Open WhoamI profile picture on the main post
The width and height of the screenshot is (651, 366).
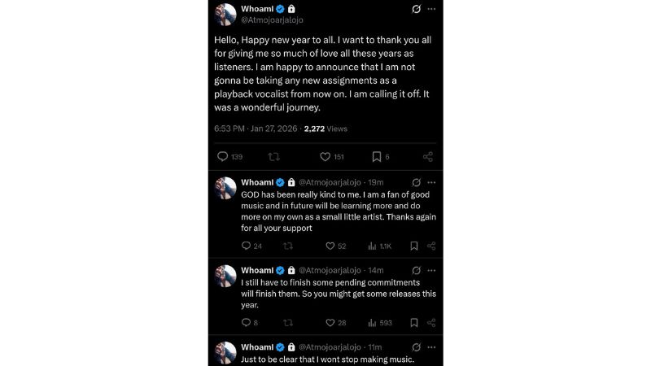[225, 14]
